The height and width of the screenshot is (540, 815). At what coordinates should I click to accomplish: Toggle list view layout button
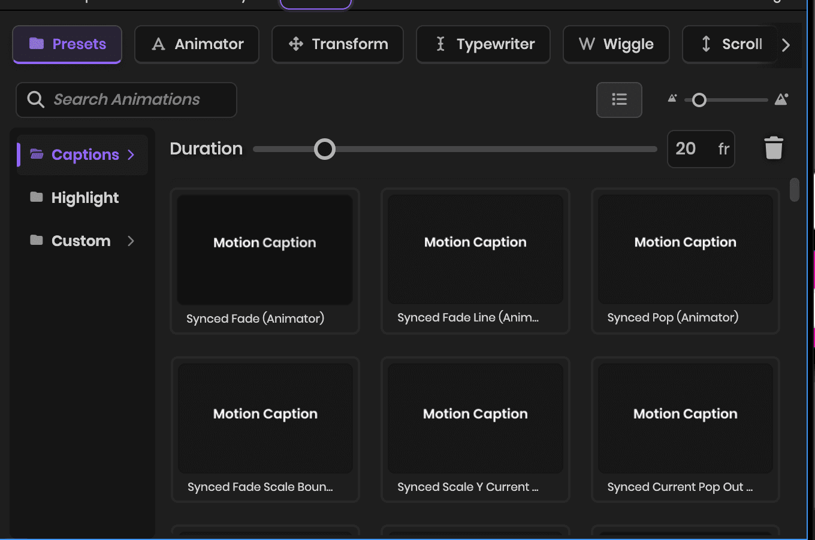tap(619, 100)
